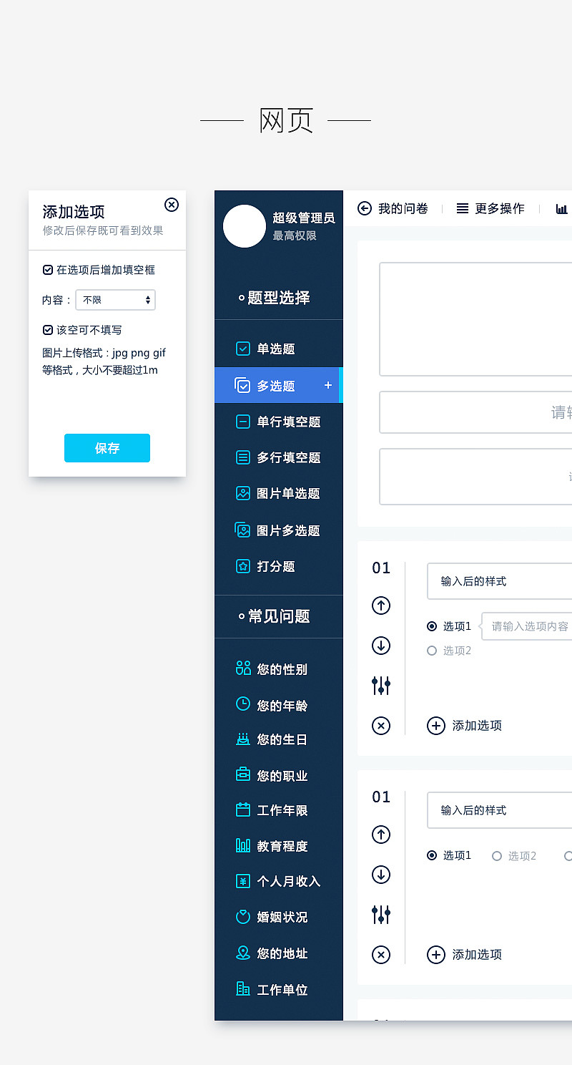Click the 个人月收入 yen icon

click(243, 881)
